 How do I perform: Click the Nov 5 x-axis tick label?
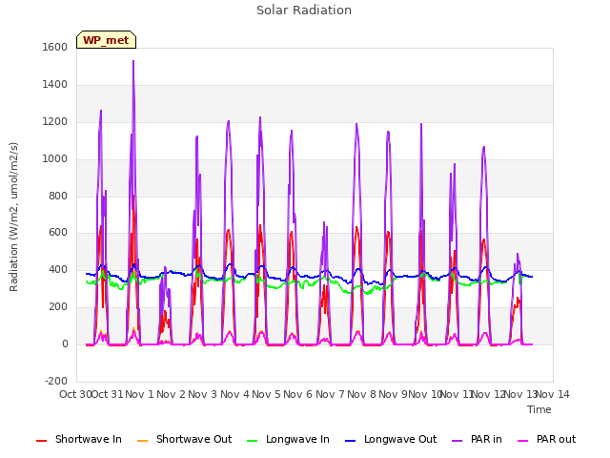[266, 394]
